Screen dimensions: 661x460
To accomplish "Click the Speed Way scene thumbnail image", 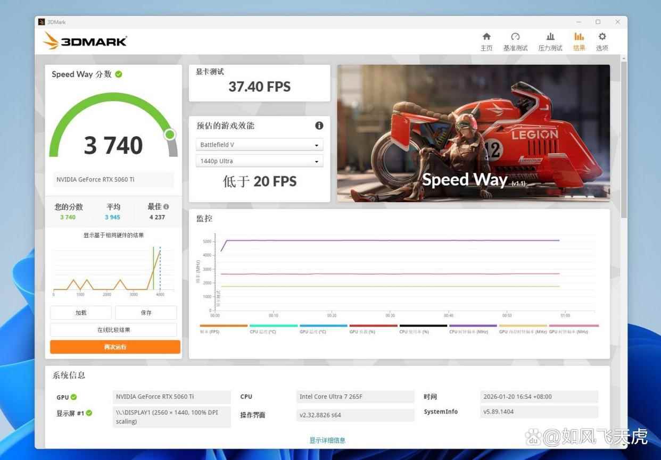I will 474,133.
